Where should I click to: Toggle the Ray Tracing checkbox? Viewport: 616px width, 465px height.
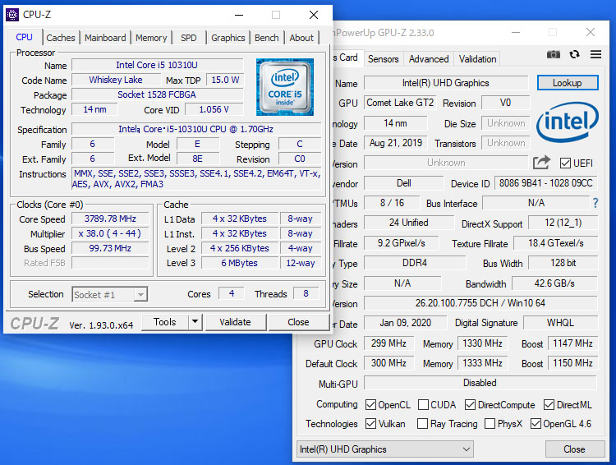tap(422, 423)
